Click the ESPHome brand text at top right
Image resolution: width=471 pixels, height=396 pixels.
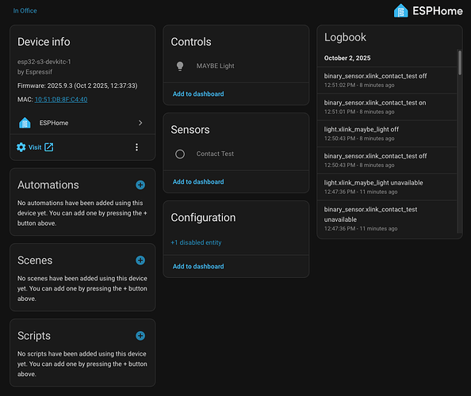(x=438, y=11)
